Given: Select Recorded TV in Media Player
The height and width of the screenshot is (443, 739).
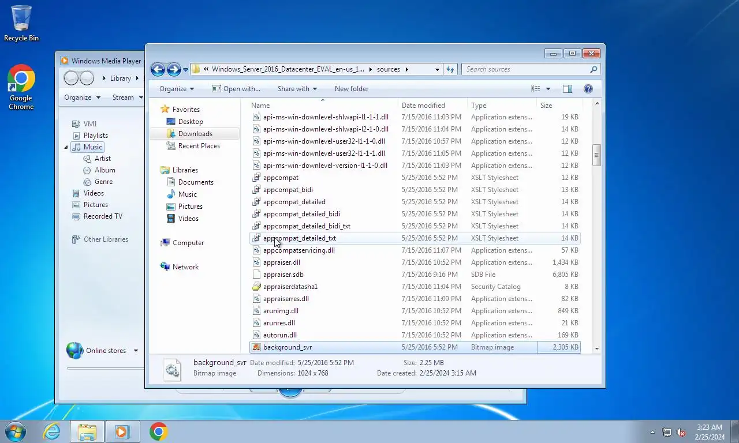Looking at the screenshot, I should tap(97, 216).
